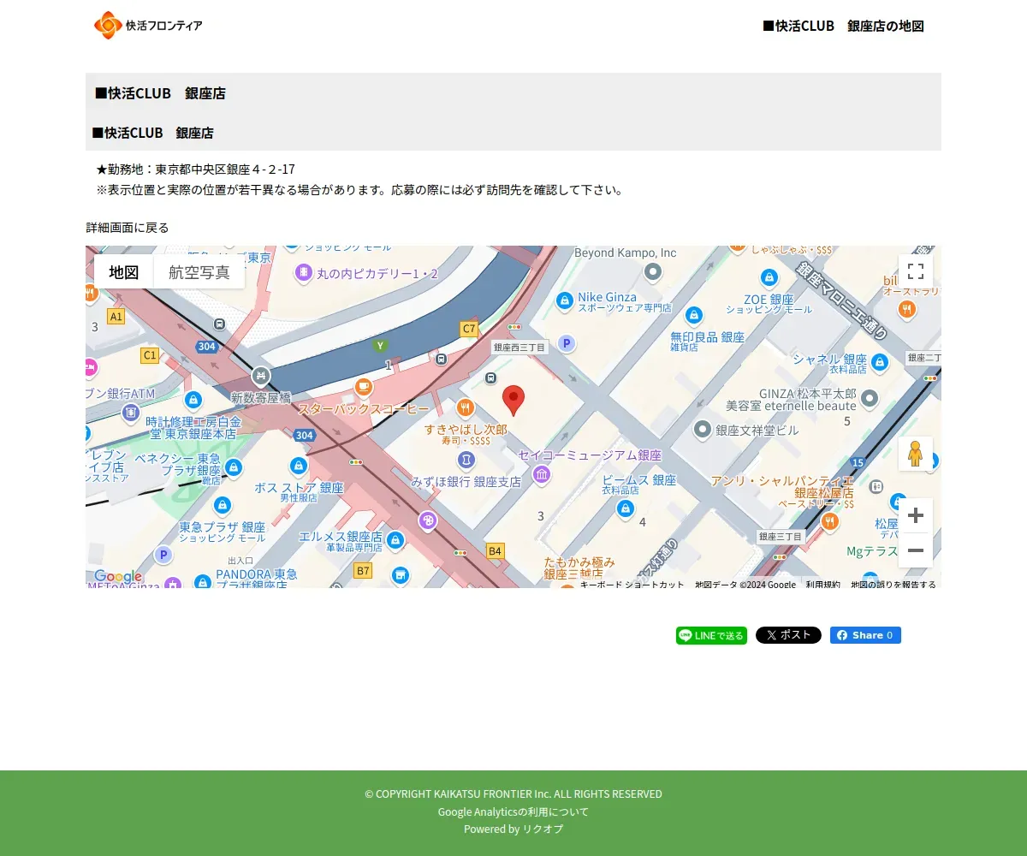Click Nike Ginza shopping marker icon
This screenshot has width=1027, height=856.
564,300
